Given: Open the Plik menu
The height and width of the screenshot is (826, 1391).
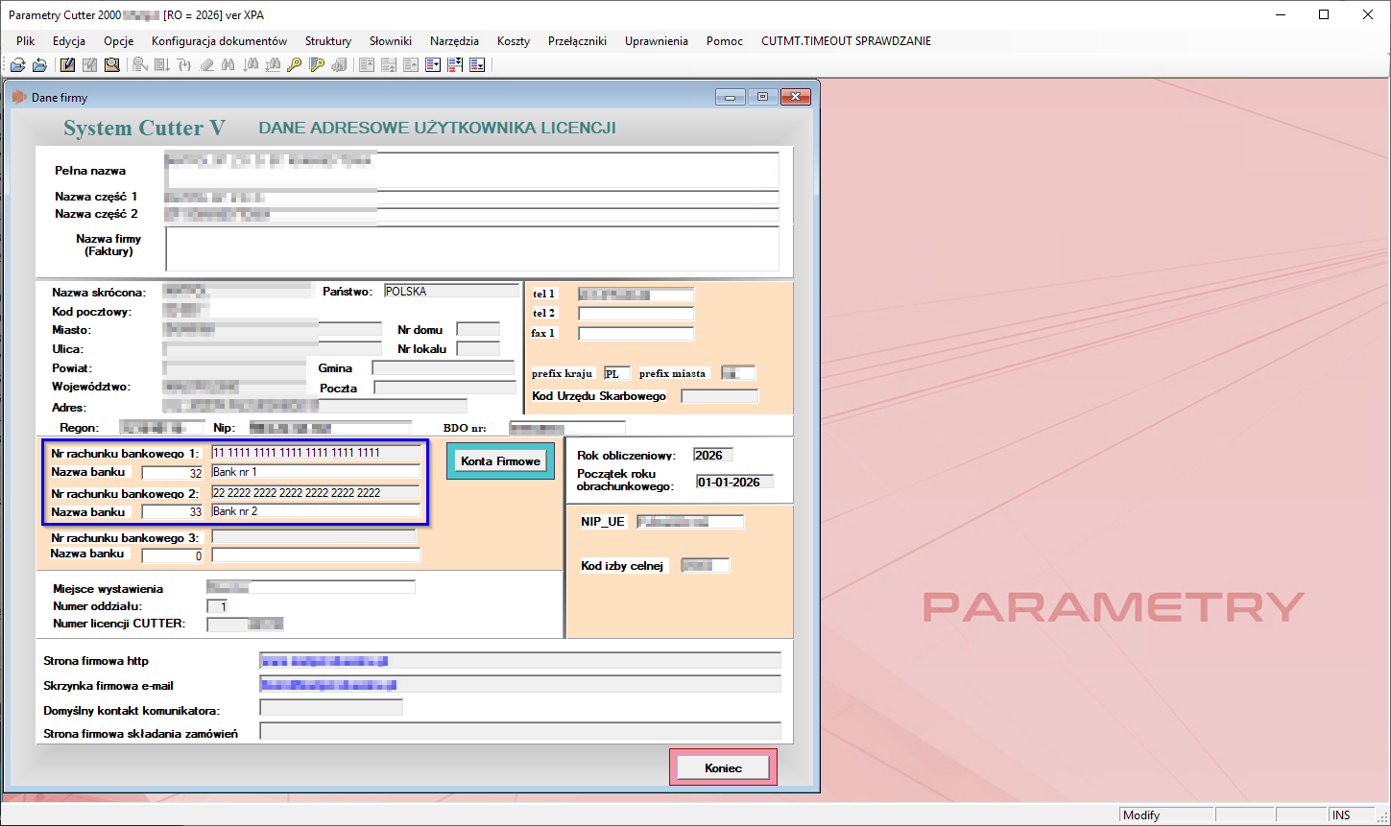Looking at the screenshot, I should pos(26,41).
